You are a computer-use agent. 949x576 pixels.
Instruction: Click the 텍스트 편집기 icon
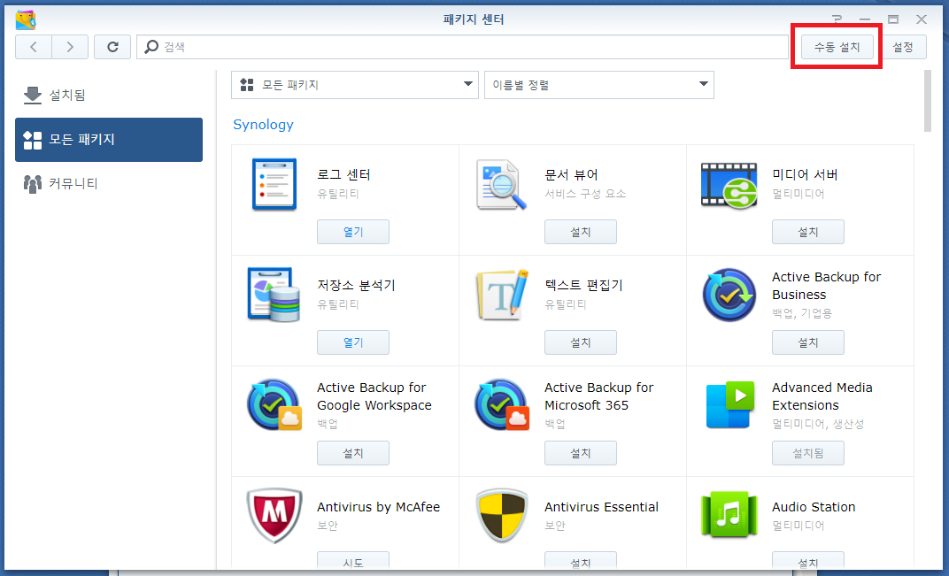tap(502, 296)
